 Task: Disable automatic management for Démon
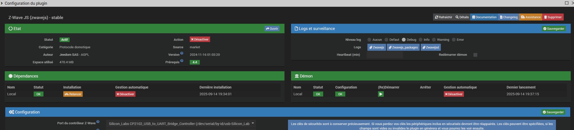(x=454, y=94)
